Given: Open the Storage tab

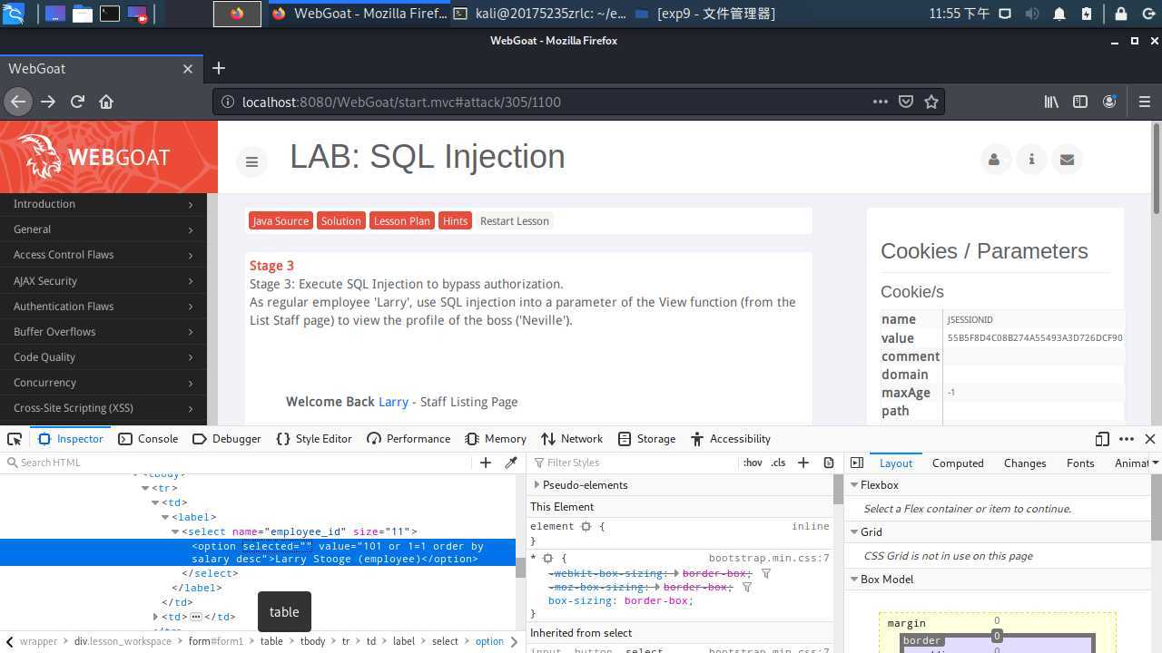Looking at the screenshot, I should pos(646,439).
